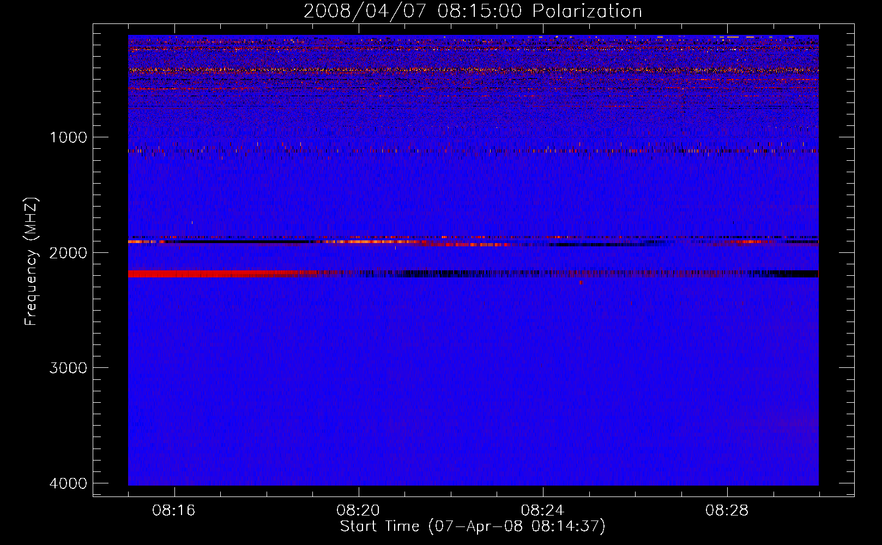The width and height of the screenshot is (882, 545).
Task: Click the "08:16" time tick label
Action: [x=174, y=511]
